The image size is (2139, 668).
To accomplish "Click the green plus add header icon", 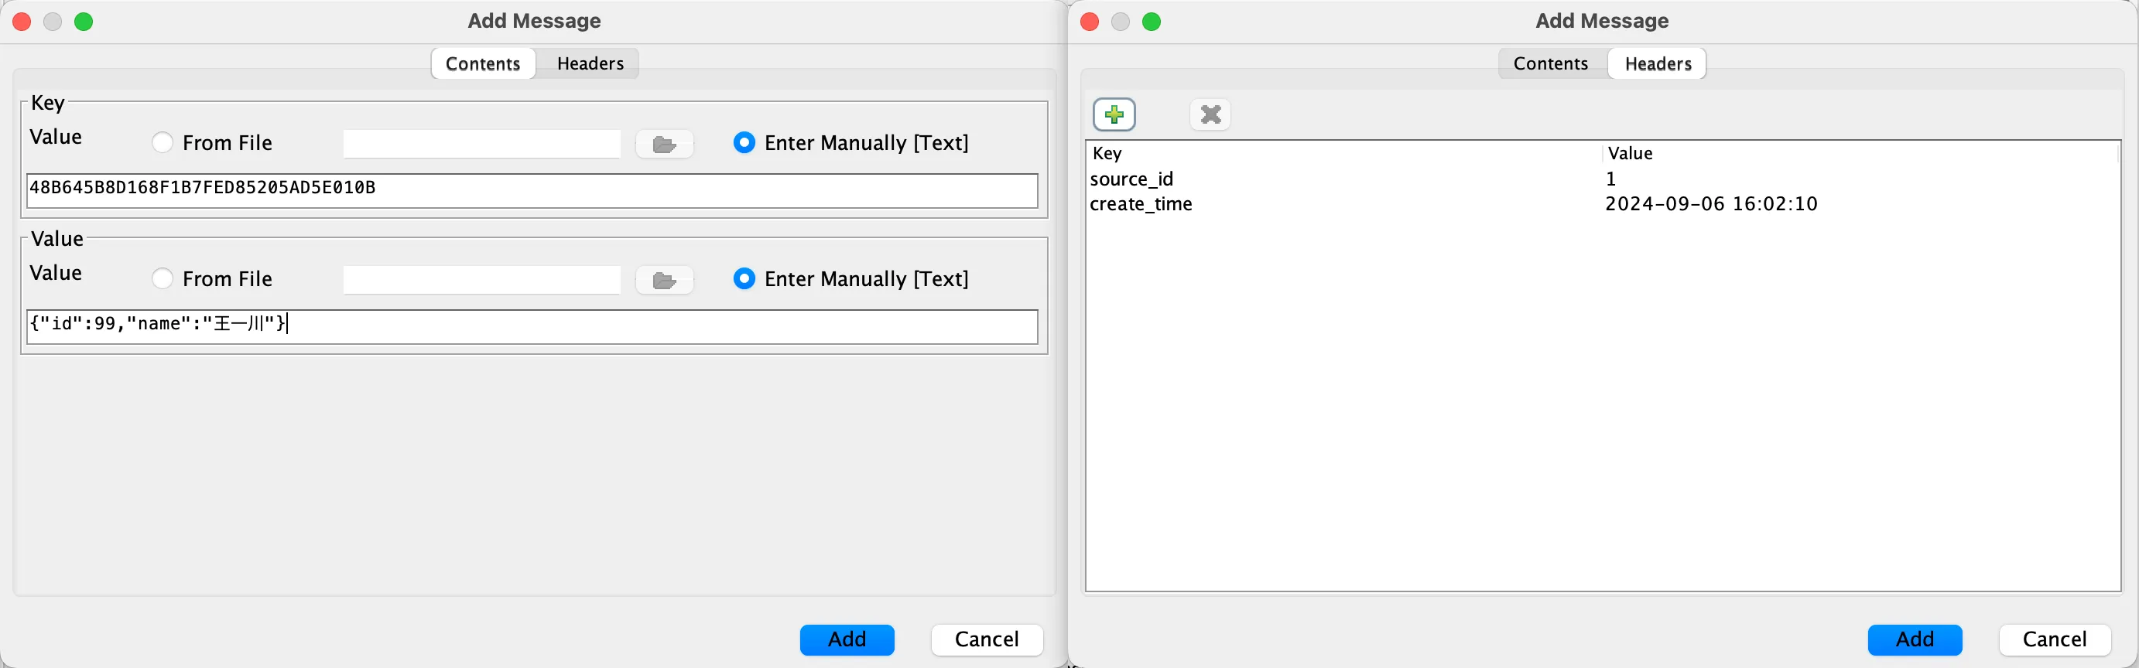I will 1114,114.
